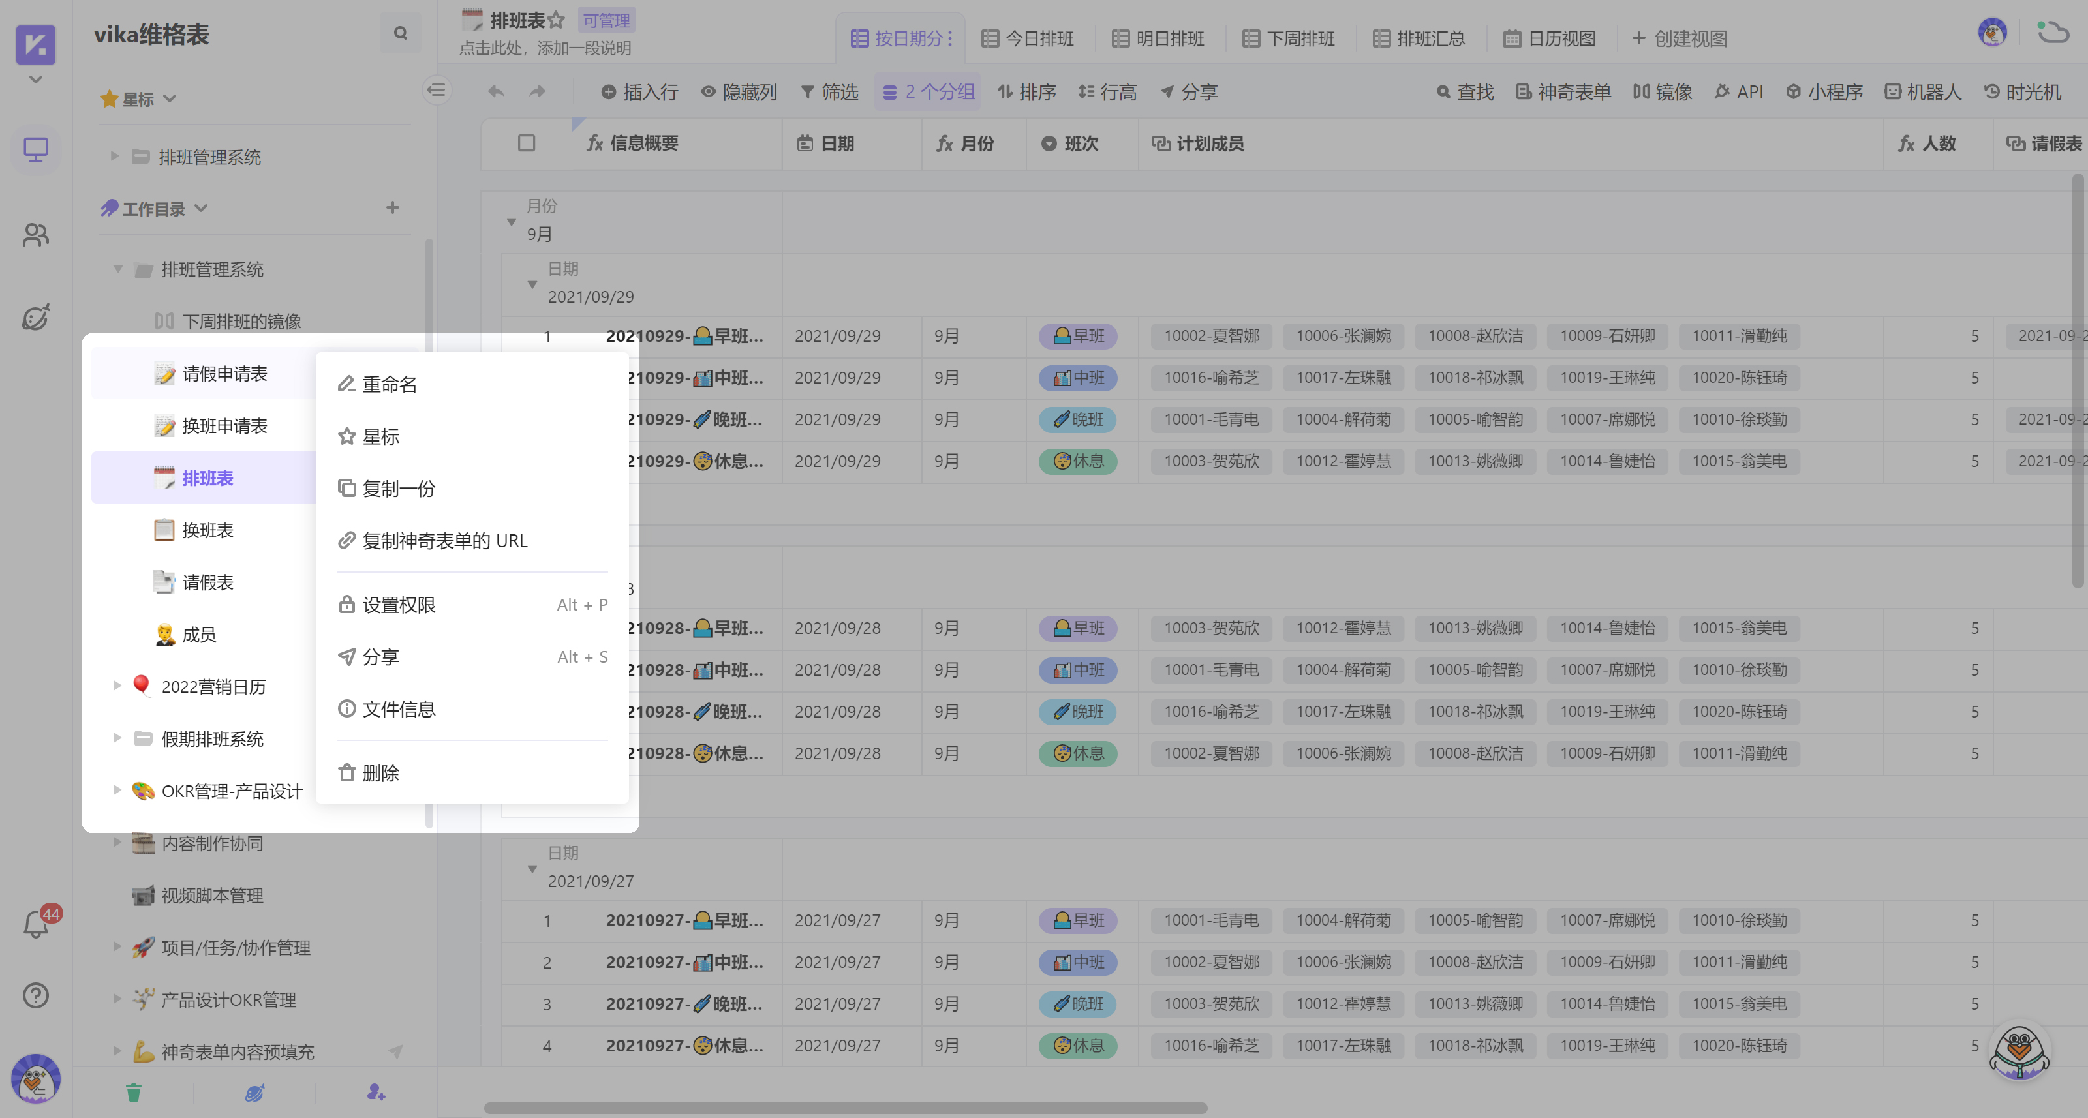This screenshot has height=1118, width=2088.
Task: Select 删除 in the context menu
Action: pyautogui.click(x=380, y=773)
